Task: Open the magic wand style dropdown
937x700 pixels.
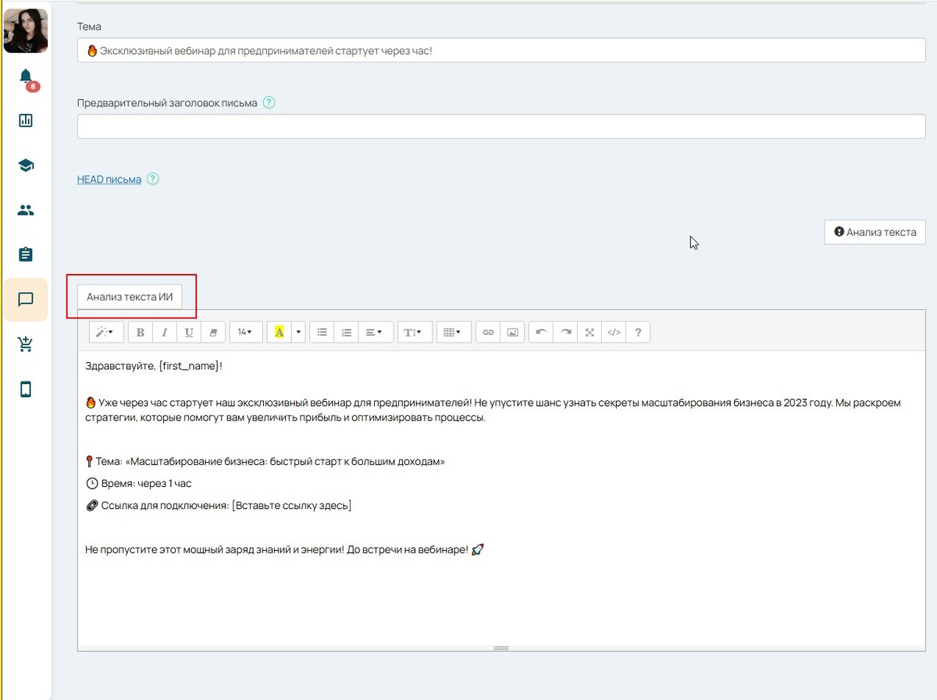Action: pyautogui.click(x=105, y=332)
